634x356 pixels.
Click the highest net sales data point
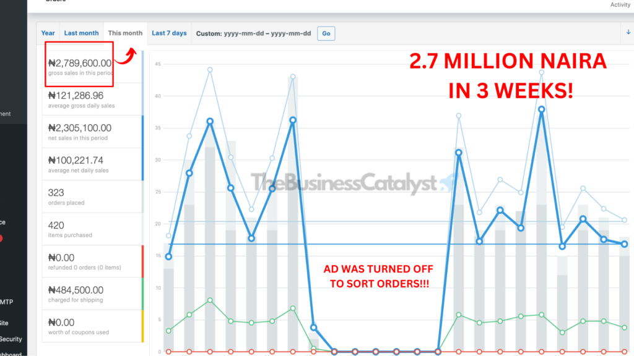coord(541,109)
